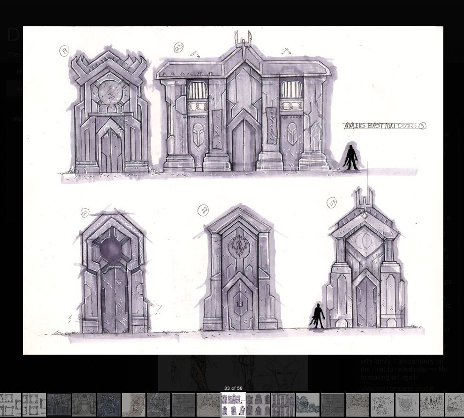Open the dark bluish scribble sketch thumbnail
The image size is (464, 418).
point(109,405)
